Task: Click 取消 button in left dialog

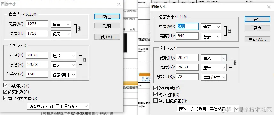Action: (x=107, y=26)
